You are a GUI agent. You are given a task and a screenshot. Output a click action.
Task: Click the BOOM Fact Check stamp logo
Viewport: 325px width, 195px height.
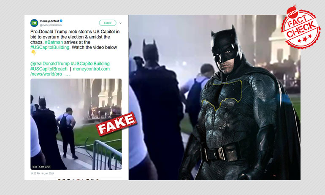click(301, 27)
